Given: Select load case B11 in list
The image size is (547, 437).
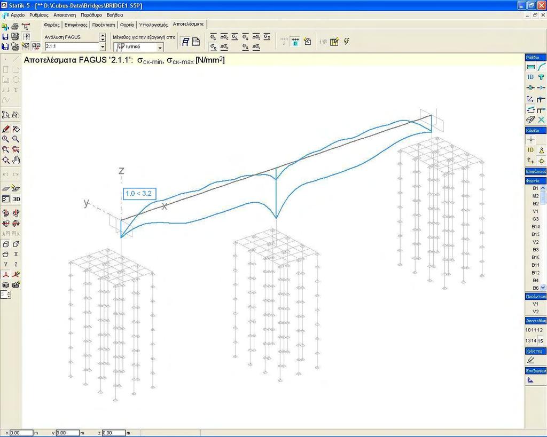Looking at the screenshot, I should click(x=535, y=265).
